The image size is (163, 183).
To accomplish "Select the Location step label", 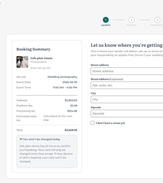I will (x=106, y=25).
